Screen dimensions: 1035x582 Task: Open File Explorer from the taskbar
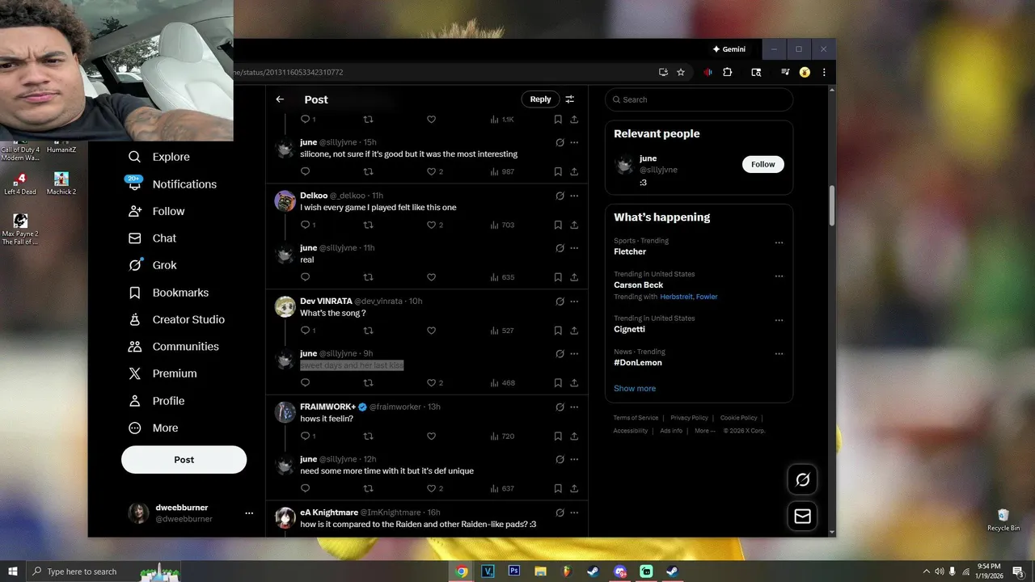tap(540, 571)
